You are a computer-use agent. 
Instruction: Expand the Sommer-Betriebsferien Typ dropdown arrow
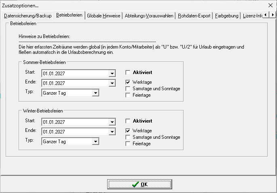pos(95,93)
